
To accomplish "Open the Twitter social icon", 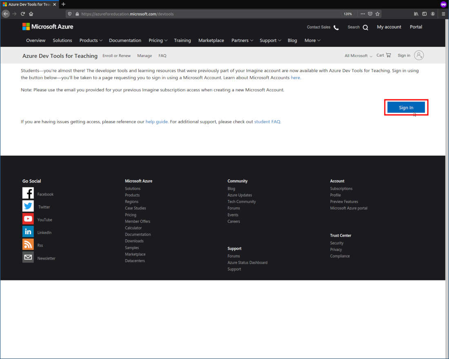I will (x=28, y=206).
